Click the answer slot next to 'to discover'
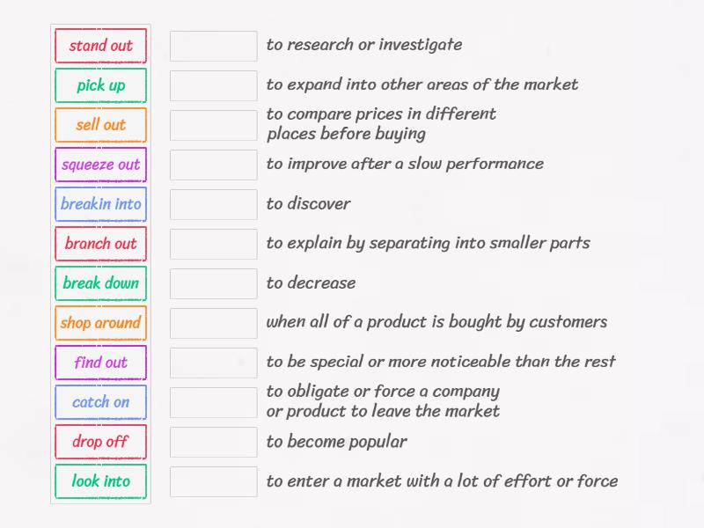 (213, 204)
